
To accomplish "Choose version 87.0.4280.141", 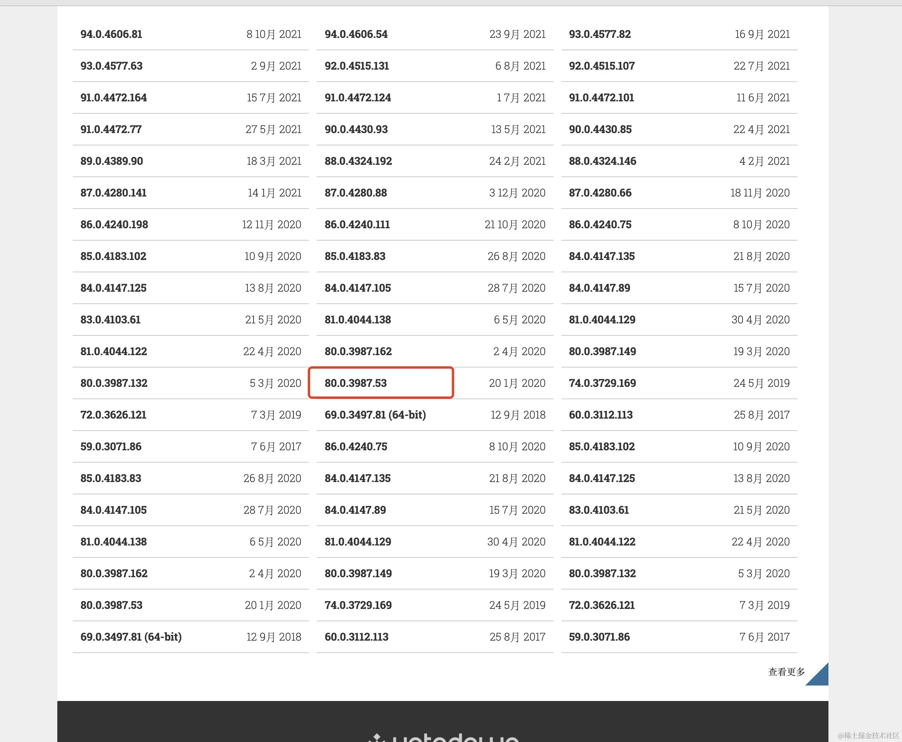I will pos(113,193).
